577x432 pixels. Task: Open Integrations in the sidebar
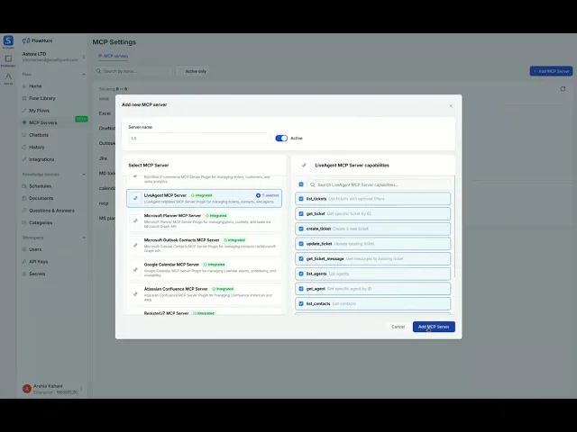point(41,159)
